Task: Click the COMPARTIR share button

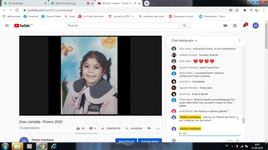Action: [x=111, y=129]
